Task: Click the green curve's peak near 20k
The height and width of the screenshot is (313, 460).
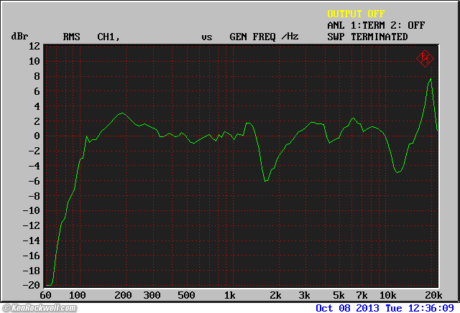Action: coord(430,78)
